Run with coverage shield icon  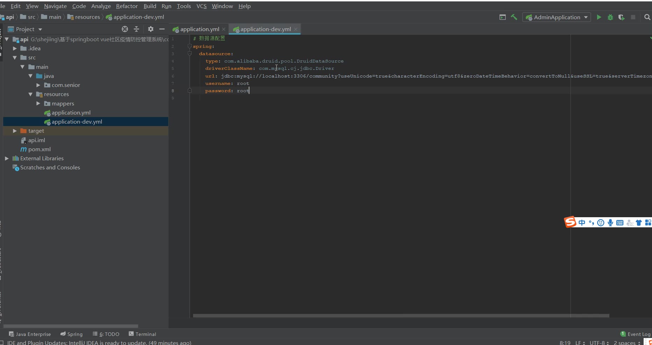coord(622,17)
